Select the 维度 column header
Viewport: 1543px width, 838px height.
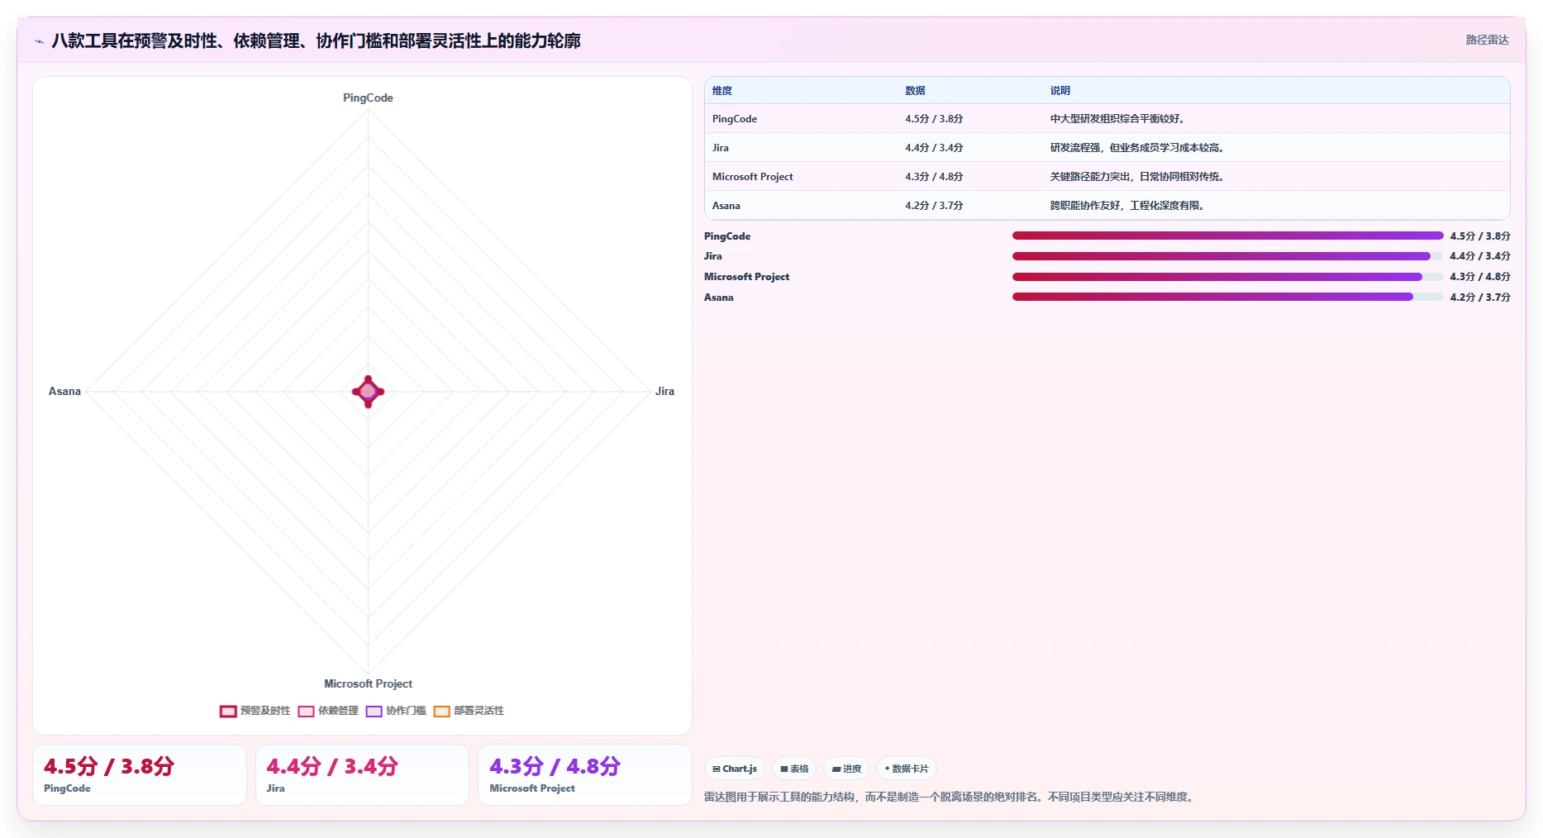[x=722, y=91]
